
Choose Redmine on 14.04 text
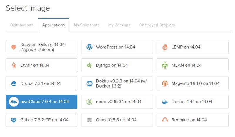click(x=189, y=120)
